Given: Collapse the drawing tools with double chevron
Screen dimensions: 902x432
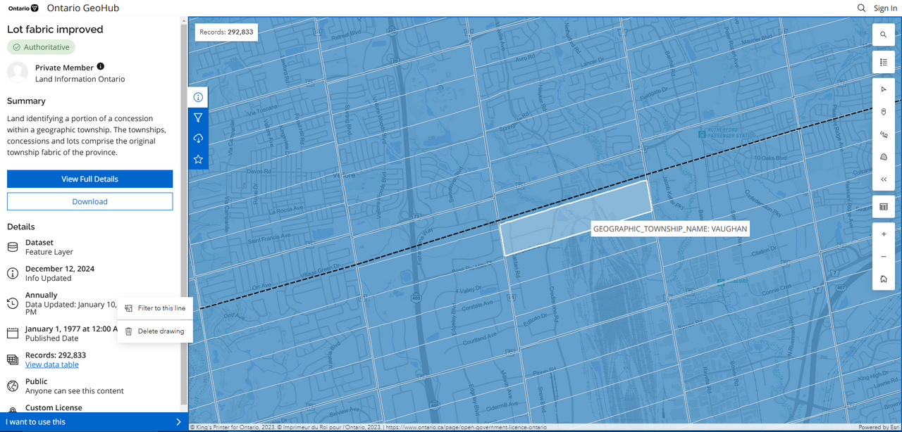Looking at the screenshot, I should tap(883, 179).
